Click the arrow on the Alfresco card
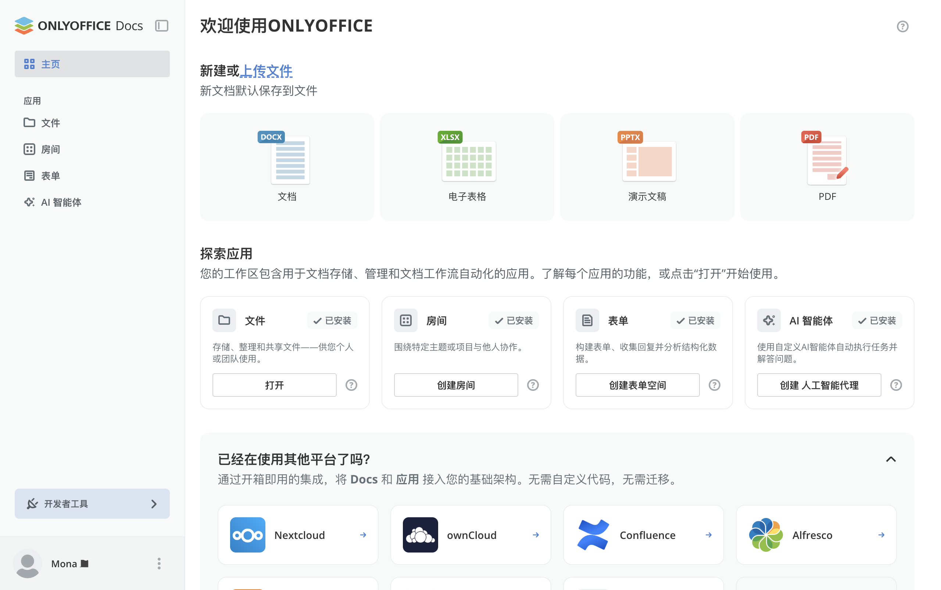Screen dimensions: 941x590 881,535
